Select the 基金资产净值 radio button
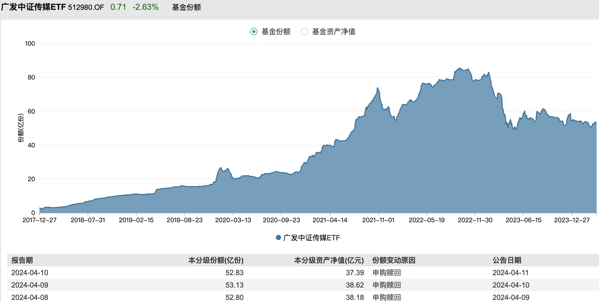Screen dimensions: 599x302 tap(304, 31)
